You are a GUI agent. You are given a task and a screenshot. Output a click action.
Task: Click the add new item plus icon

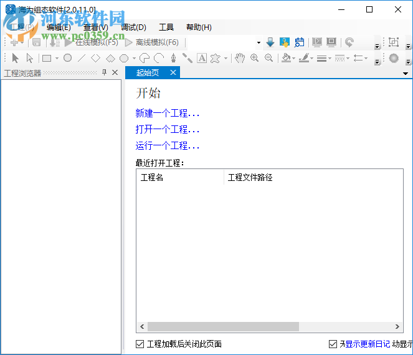(x=14, y=42)
